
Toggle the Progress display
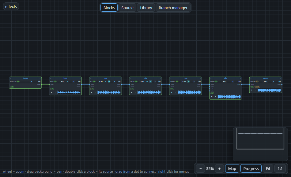[251, 169]
